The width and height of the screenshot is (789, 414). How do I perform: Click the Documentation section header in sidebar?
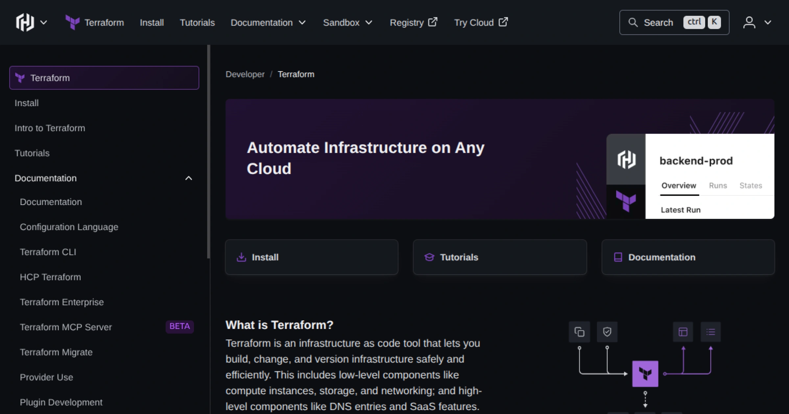pos(45,178)
